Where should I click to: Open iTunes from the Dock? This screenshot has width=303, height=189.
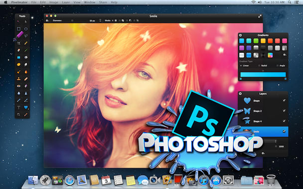(203, 181)
